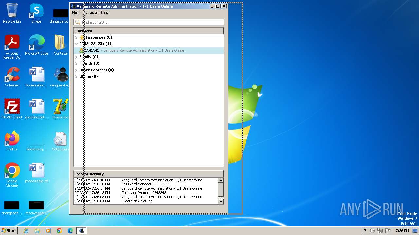Image resolution: width=419 pixels, height=235 pixels.
Task: Click the Start button
Action: pos(9,231)
